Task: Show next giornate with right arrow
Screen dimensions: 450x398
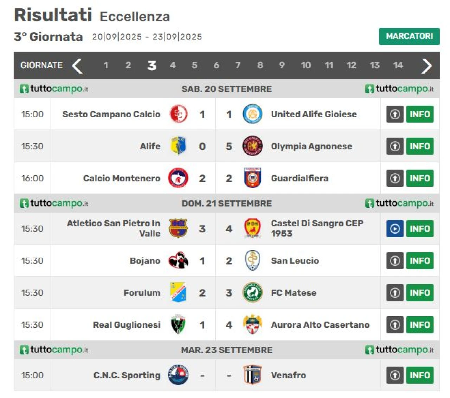Action: 426,66
